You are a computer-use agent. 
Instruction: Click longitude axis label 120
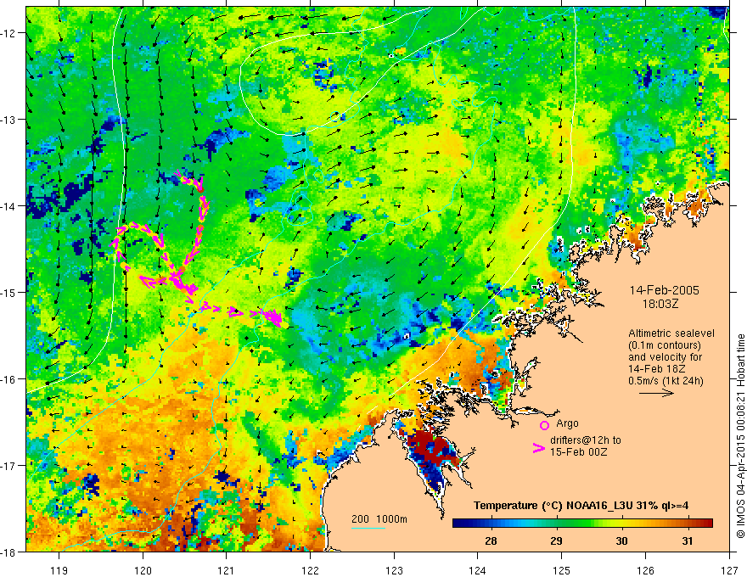click(143, 570)
